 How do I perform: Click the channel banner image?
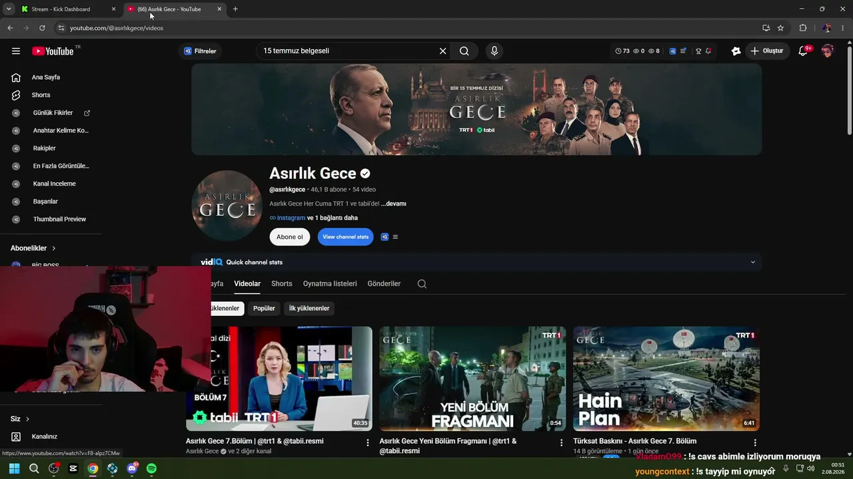coord(476,109)
